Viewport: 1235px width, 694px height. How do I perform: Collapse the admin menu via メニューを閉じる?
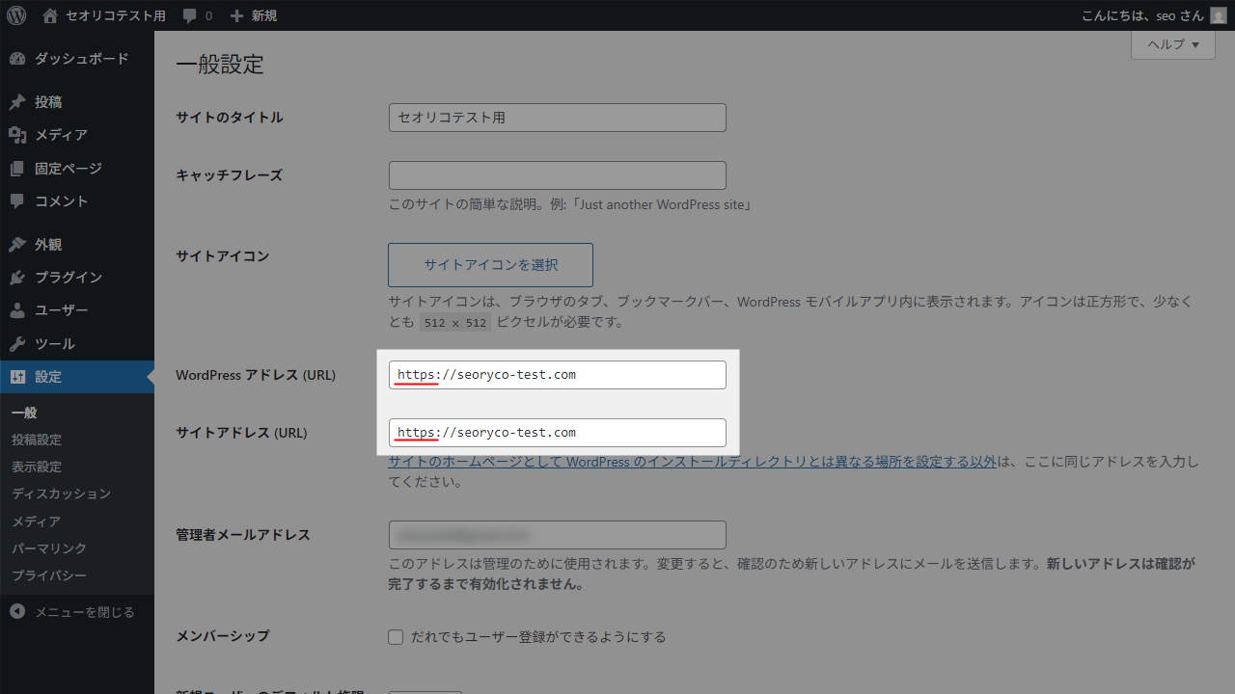(x=72, y=611)
